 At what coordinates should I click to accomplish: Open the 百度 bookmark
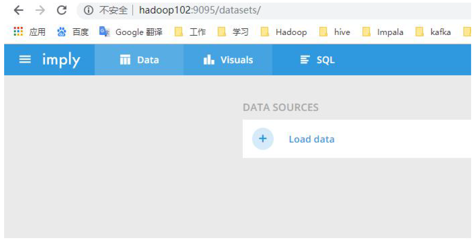(x=73, y=32)
